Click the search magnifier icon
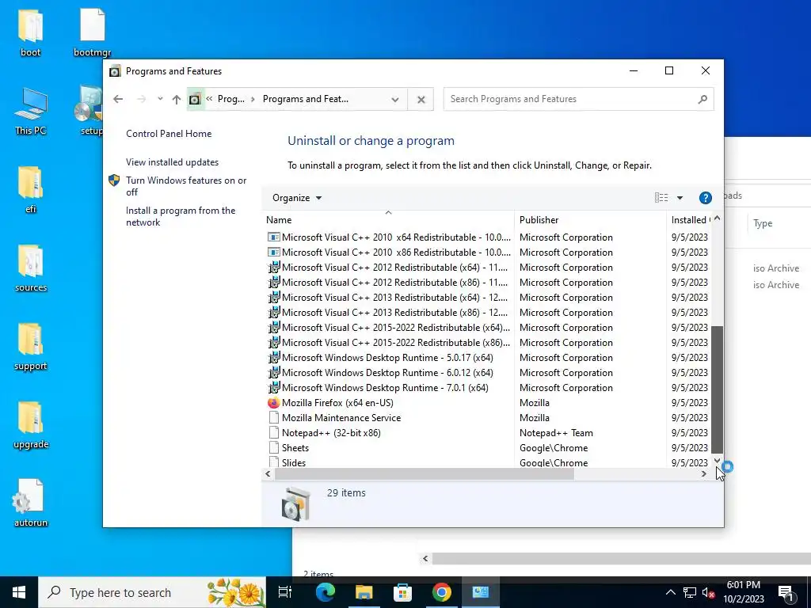 point(702,99)
